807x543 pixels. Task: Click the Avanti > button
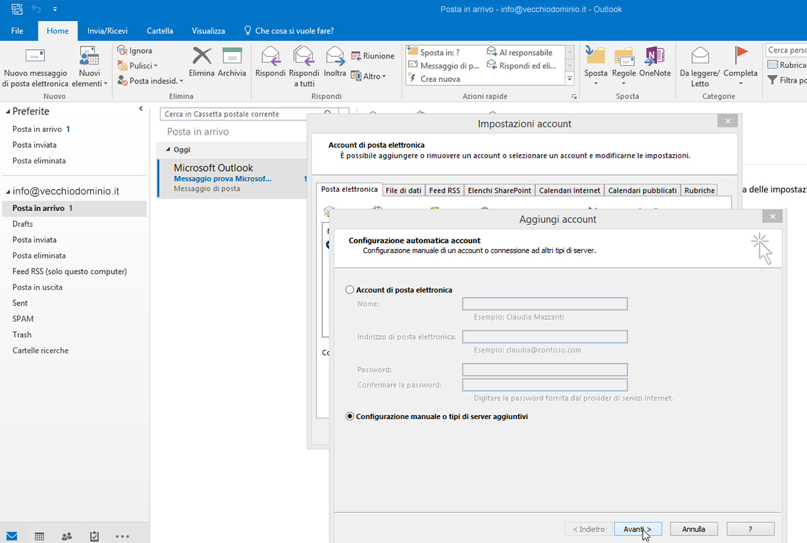638,529
